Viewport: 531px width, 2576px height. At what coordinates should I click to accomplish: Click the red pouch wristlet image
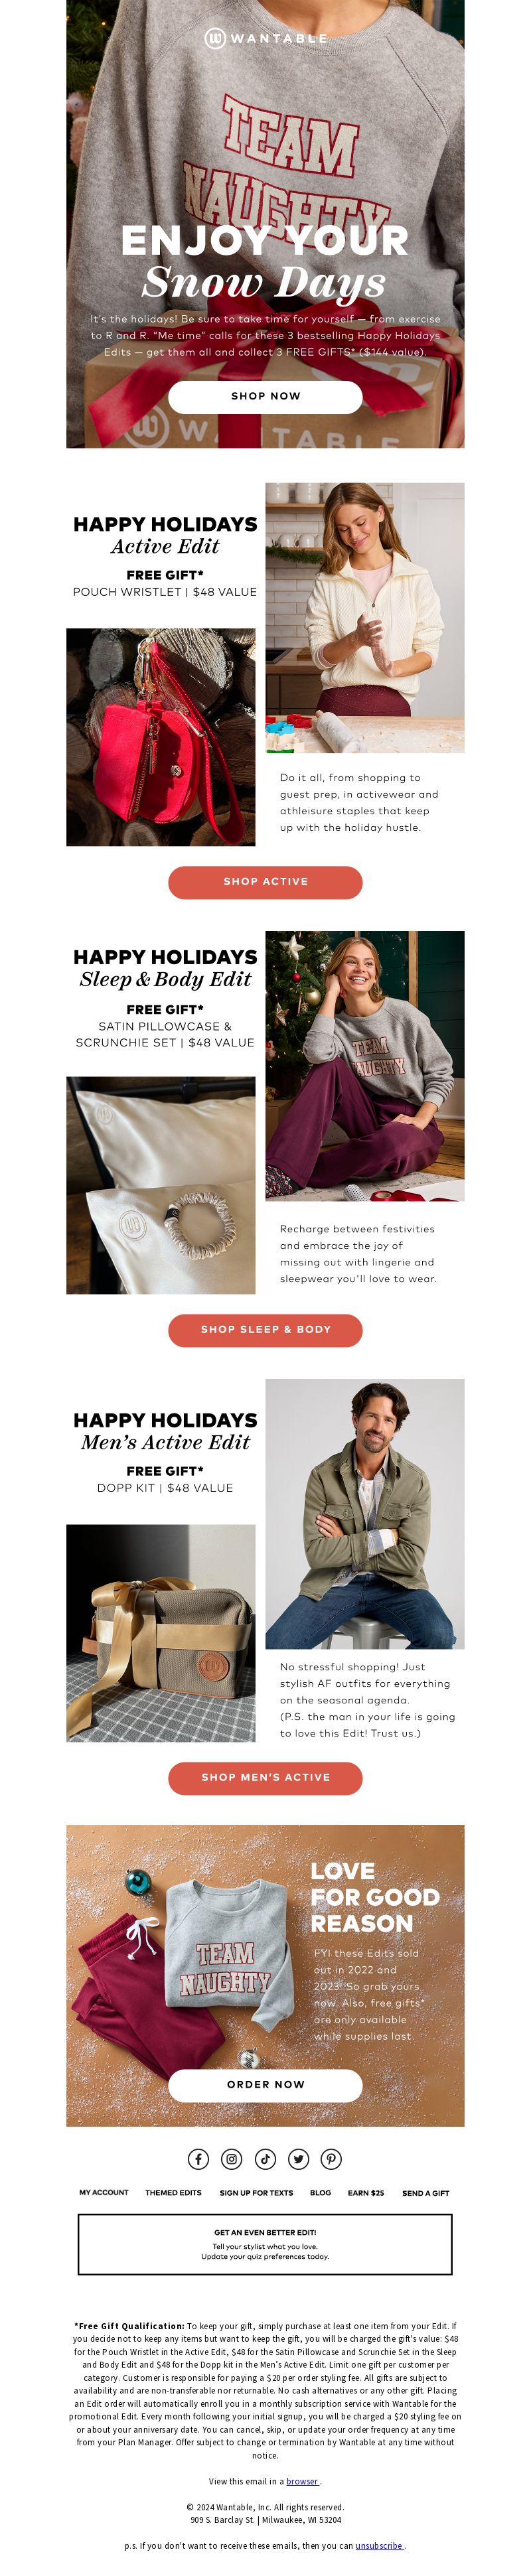161,737
